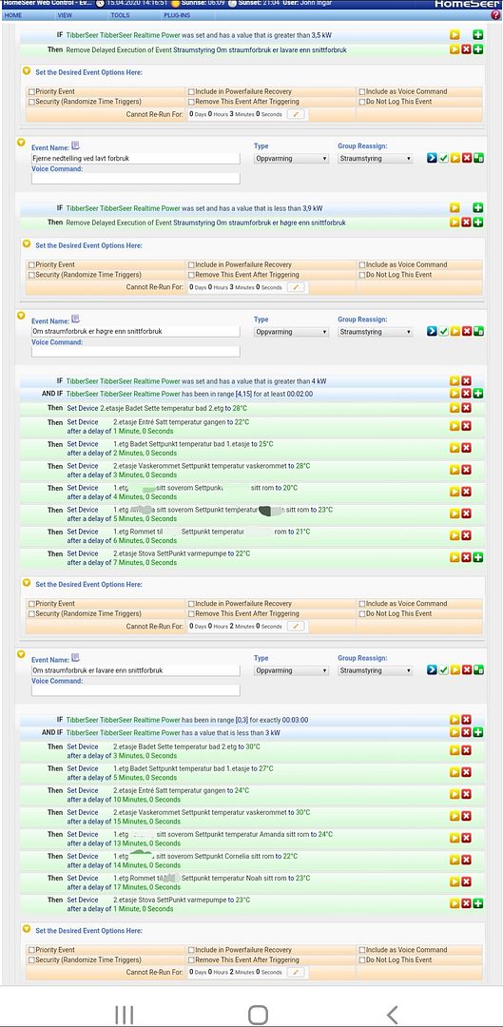Delete action removing delayed 'lavare enn snittforbruk' event

[x=466, y=49]
